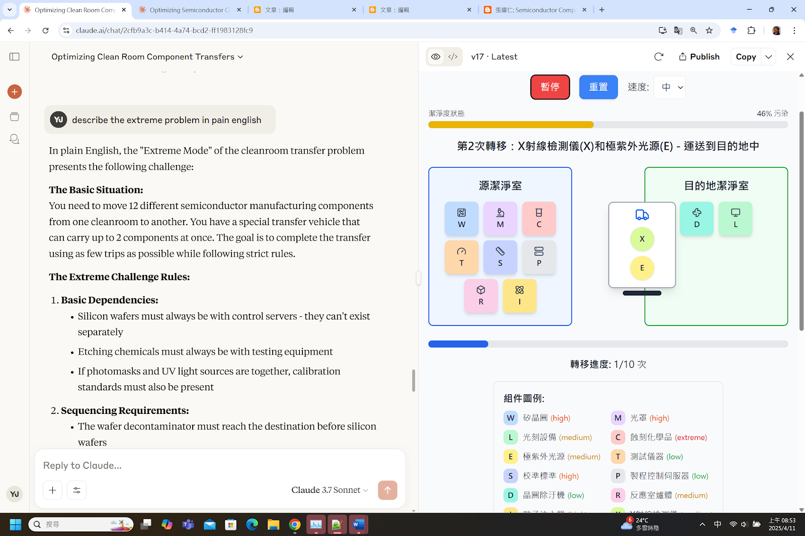This screenshot has width=805, height=536.
Task: Focus the Reply to Claude input field
Action: coord(220,465)
